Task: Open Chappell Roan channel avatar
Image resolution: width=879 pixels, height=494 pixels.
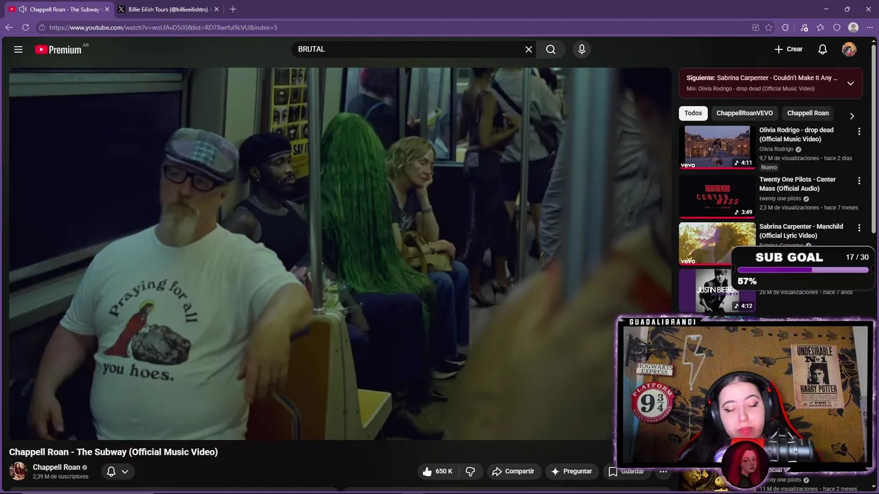Action: pos(18,471)
